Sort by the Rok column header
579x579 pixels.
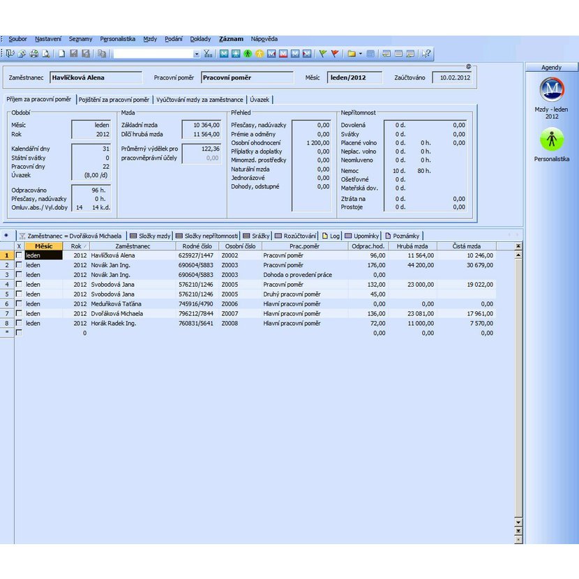pos(77,246)
